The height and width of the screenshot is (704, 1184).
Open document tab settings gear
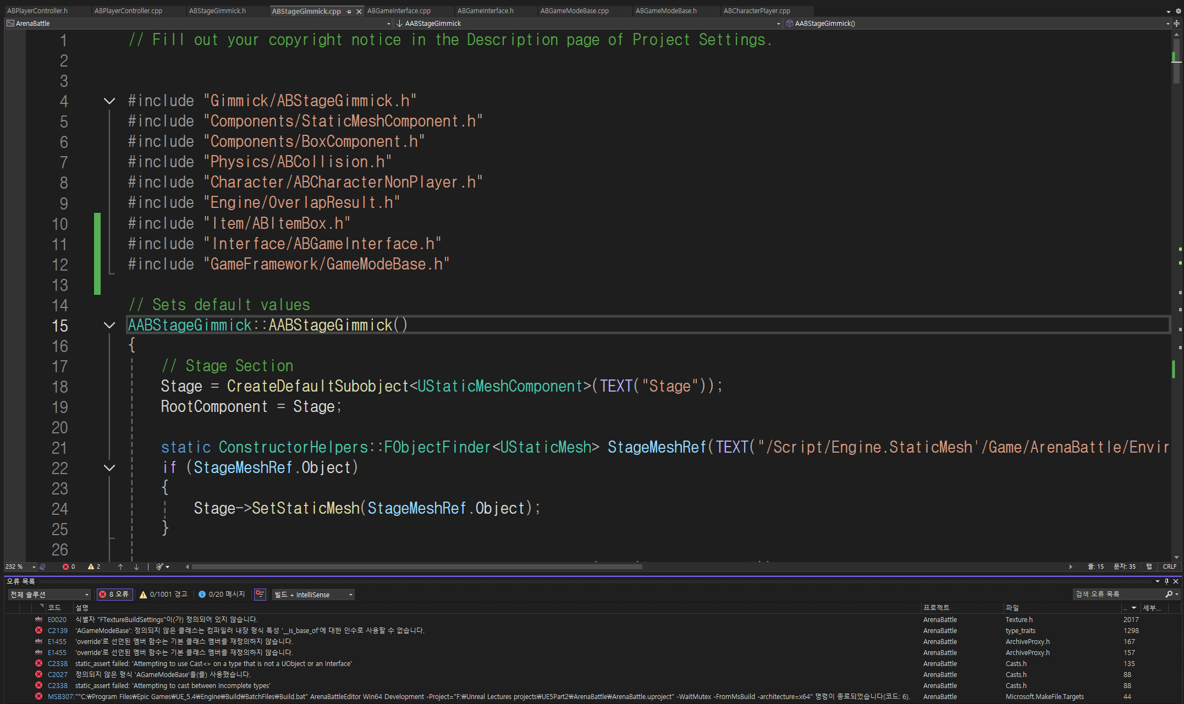[x=1177, y=12]
